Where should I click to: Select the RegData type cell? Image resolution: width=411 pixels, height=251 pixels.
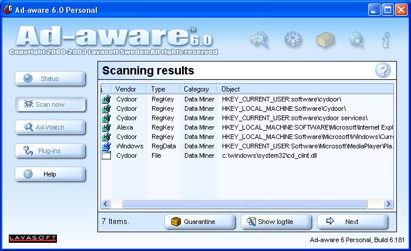click(x=164, y=146)
